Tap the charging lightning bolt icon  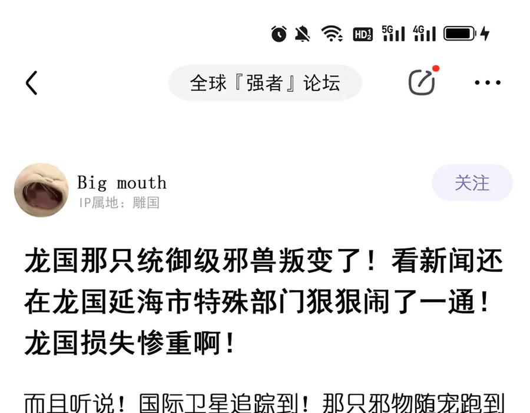coord(485,34)
